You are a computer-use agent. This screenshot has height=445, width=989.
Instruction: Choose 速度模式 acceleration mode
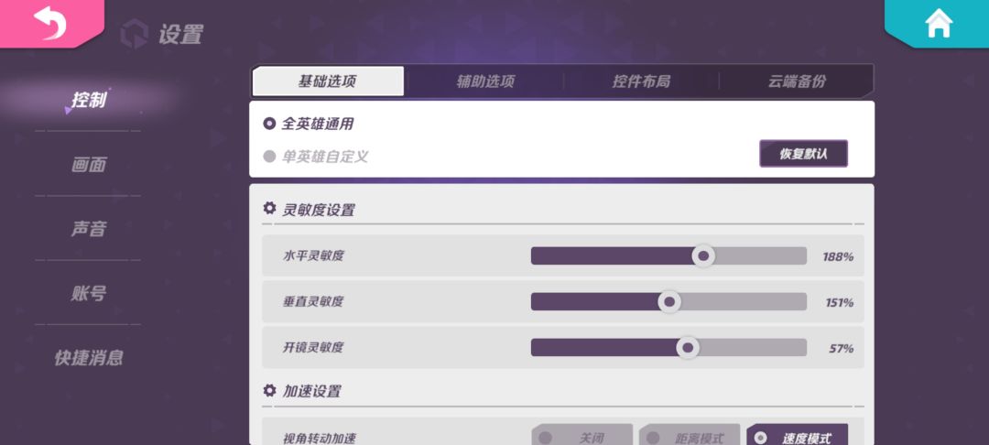pyautogui.click(x=797, y=437)
